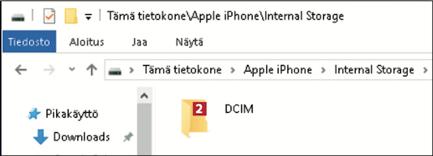Click the forward navigation arrow
433x156 pixels.
[49, 70]
